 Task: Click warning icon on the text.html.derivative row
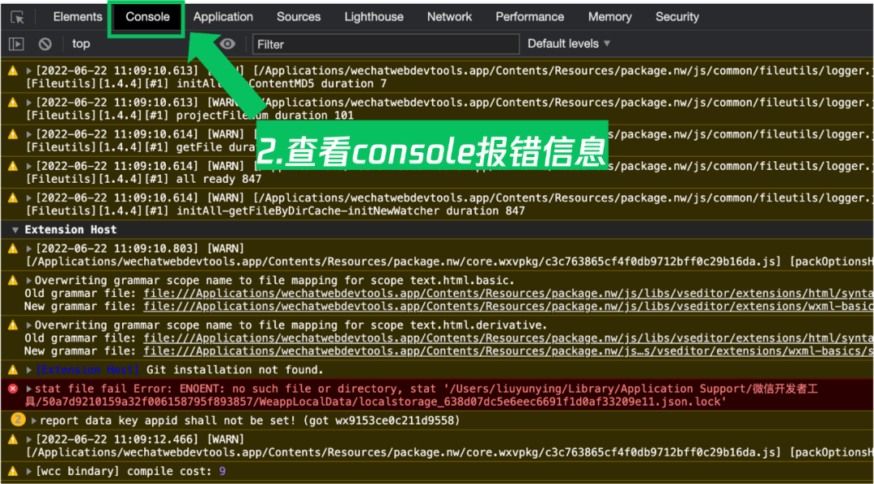pyautogui.click(x=12, y=325)
